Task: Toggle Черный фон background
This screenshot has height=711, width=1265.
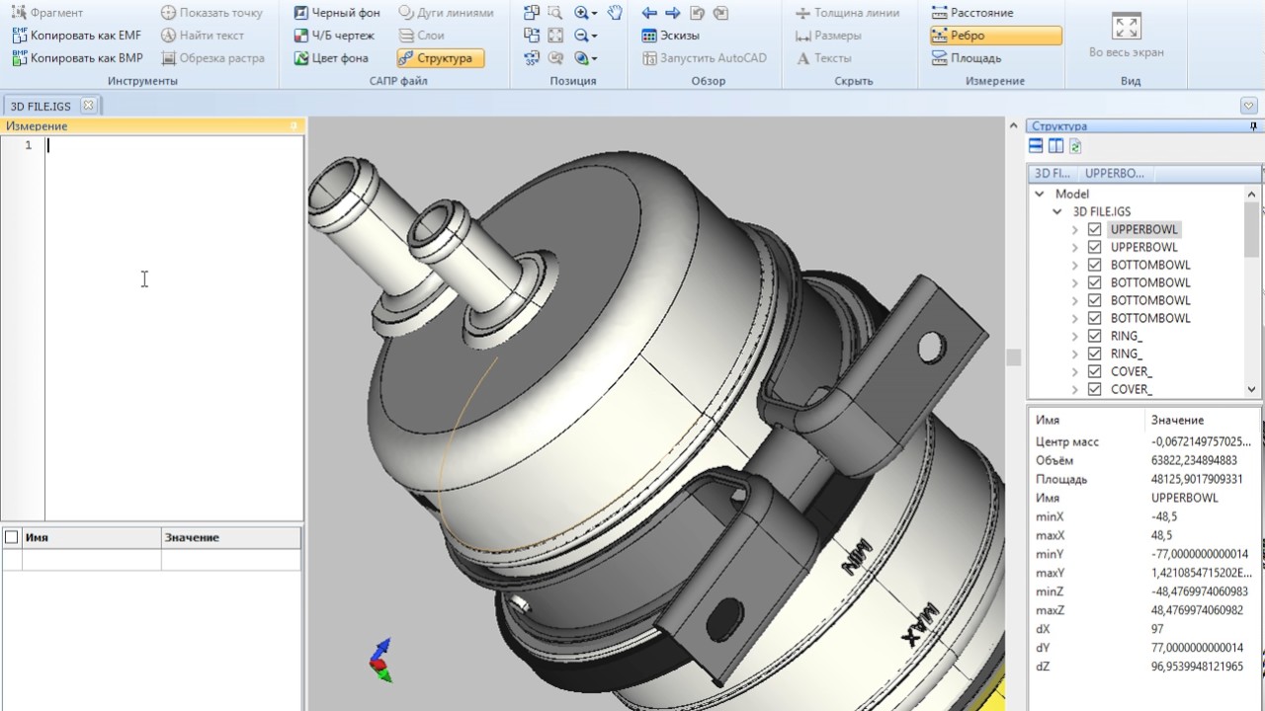Action: 337,13
